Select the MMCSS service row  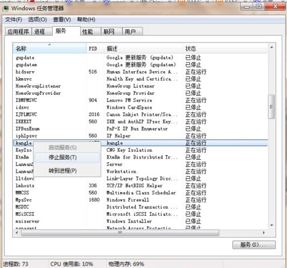pos(141,193)
